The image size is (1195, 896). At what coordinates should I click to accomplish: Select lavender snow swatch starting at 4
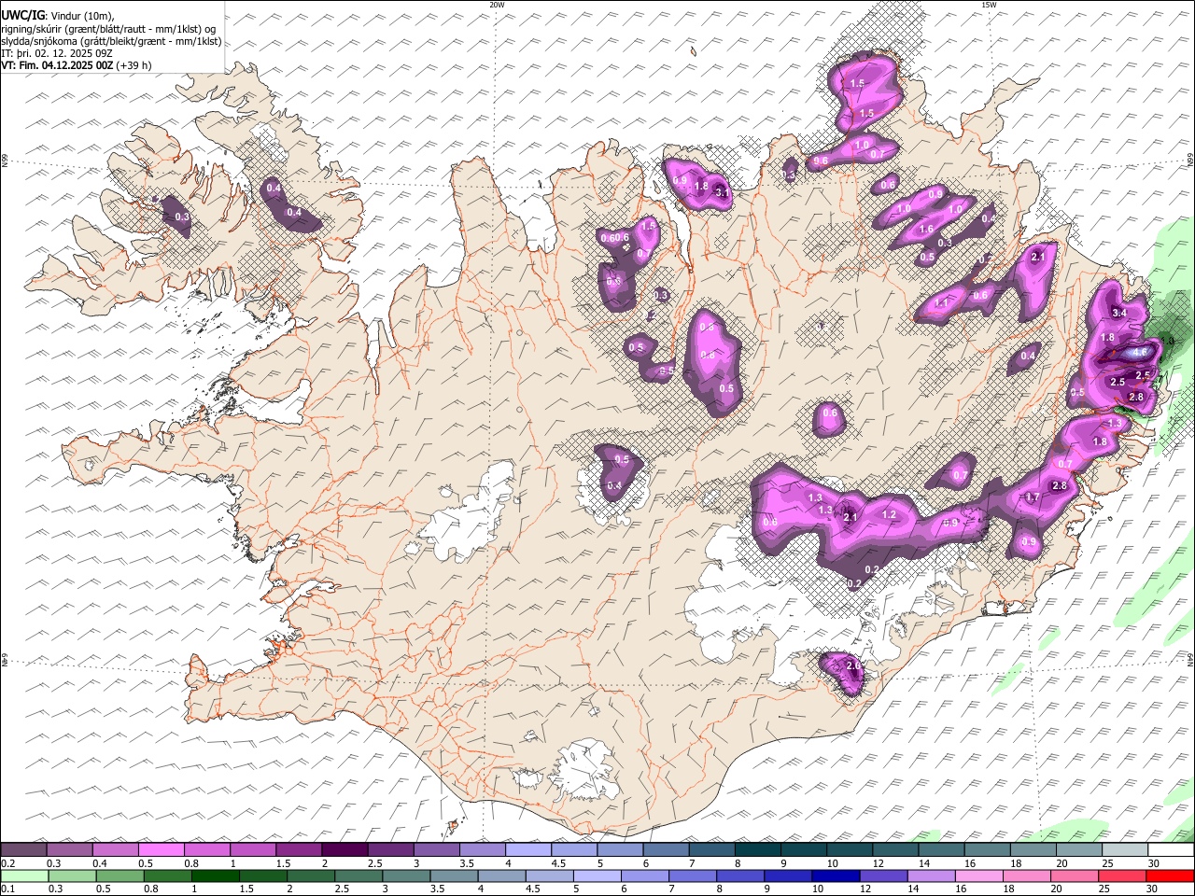point(528,849)
